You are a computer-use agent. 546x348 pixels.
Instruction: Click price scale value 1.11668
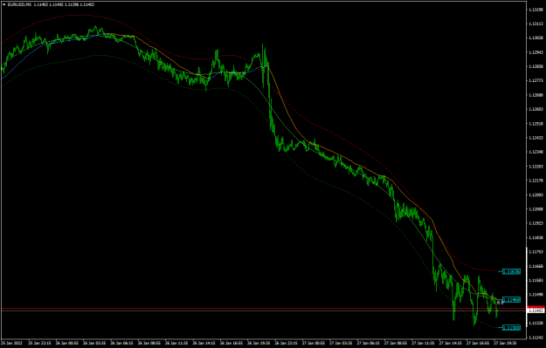click(x=536, y=266)
